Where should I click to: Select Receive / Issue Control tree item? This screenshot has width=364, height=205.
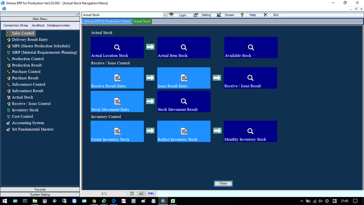click(x=31, y=104)
